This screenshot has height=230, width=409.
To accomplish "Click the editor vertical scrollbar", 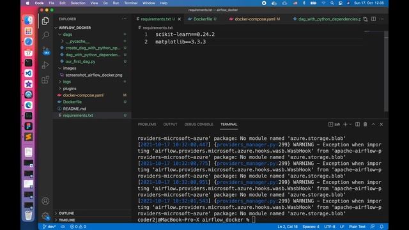I will [386, 71].
